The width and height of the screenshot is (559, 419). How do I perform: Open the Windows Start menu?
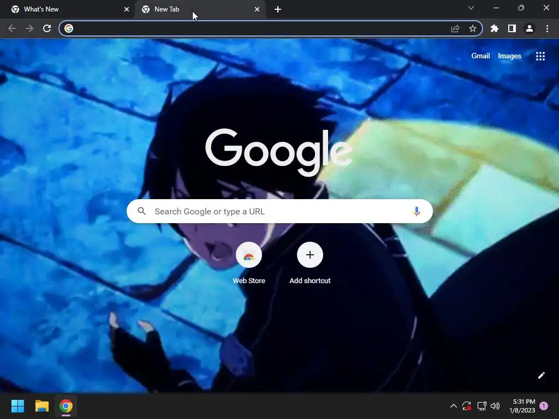tap(17, 406)
